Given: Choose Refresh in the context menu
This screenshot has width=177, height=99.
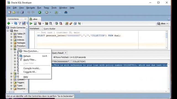Looking at the screenshot, I should click(x=35, y=56).
